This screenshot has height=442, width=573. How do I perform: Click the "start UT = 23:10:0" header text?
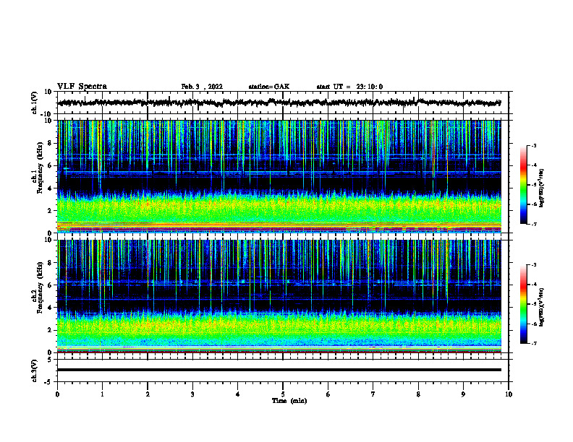coord(349,87)
